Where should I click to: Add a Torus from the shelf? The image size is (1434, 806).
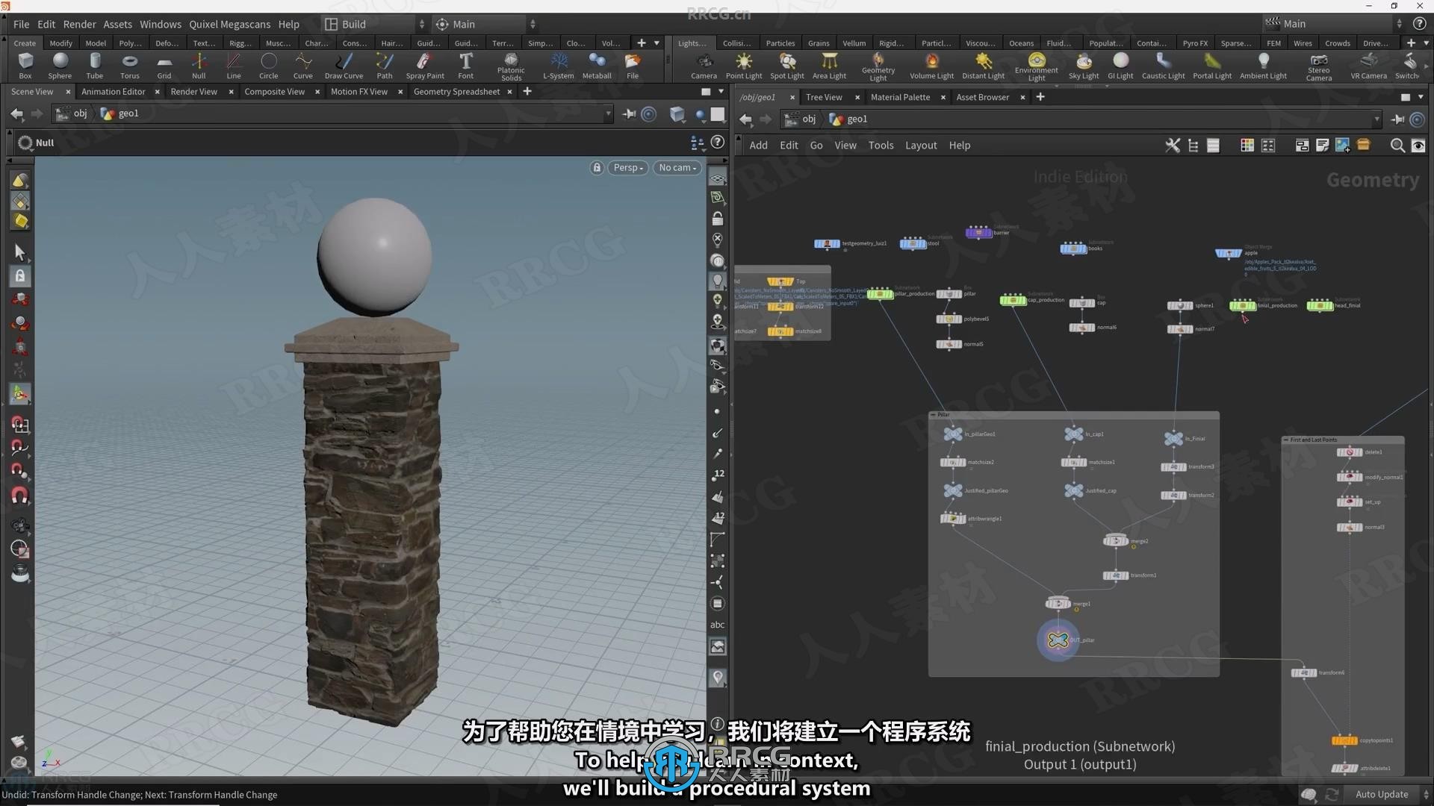point(130,65)
